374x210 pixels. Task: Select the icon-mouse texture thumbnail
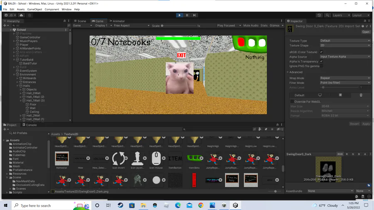(x=156, y=159)
